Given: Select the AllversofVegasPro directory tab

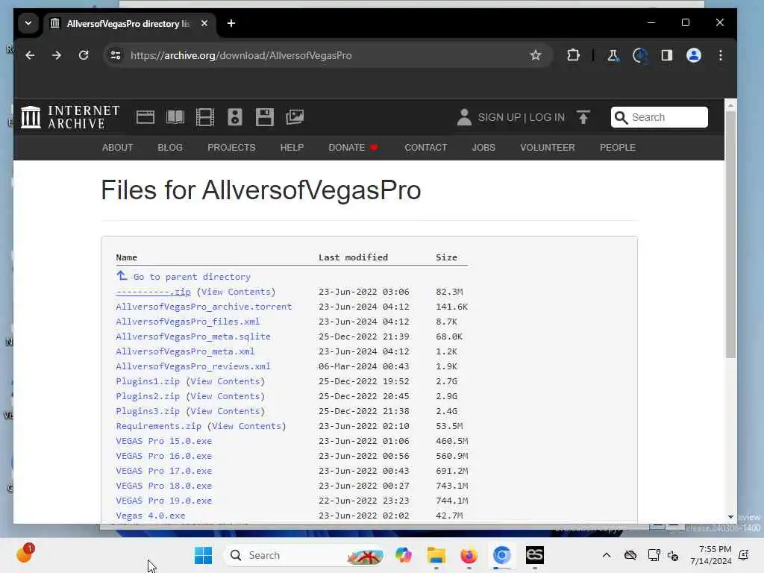Looking at the screenshot, I should coord(129,23).
